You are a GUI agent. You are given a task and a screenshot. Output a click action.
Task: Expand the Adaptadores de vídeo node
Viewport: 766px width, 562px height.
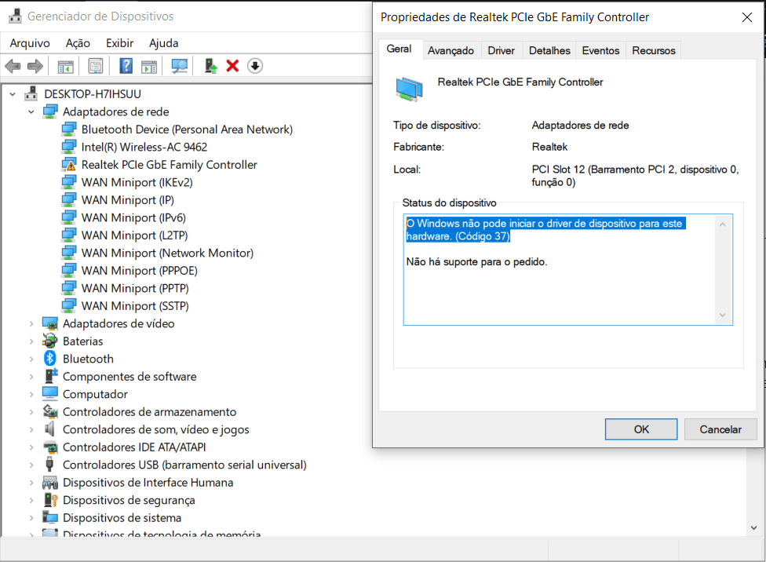pyautogui.click(x=31, y=323)
